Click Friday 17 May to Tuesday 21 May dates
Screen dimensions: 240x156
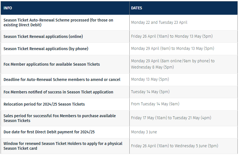pyautogui.click(x=171, y=118)
